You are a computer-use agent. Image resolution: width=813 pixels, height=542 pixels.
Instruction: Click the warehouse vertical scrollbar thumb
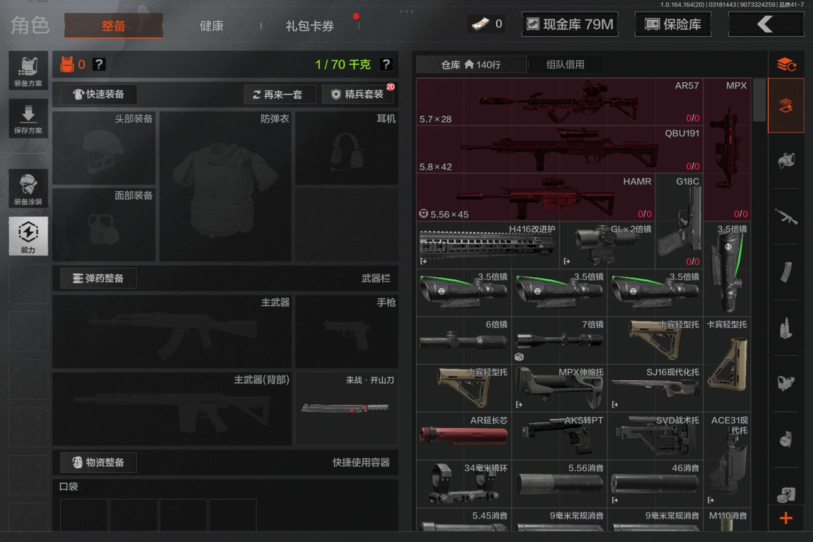759,100
